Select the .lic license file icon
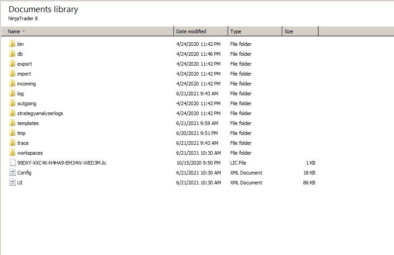The height and width of the screenshot is (255, 394). pyautogui.click(x=13, y=162)
